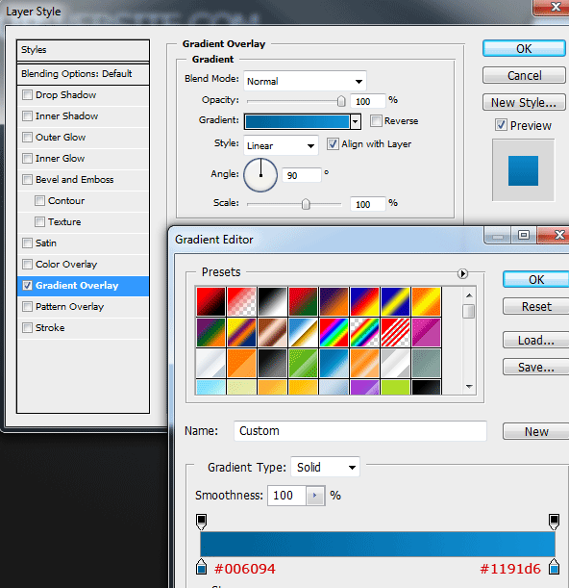Viewport: 569px width, 588px height.
Task: Select the left blue color stop
Action: click(202, 567)
